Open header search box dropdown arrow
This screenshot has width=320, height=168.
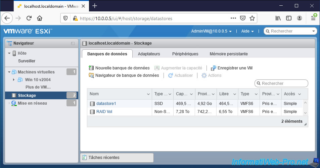(314, 31)
